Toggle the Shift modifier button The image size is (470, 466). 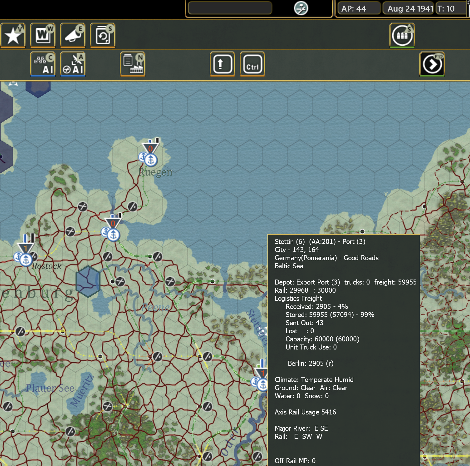point(223,64)
